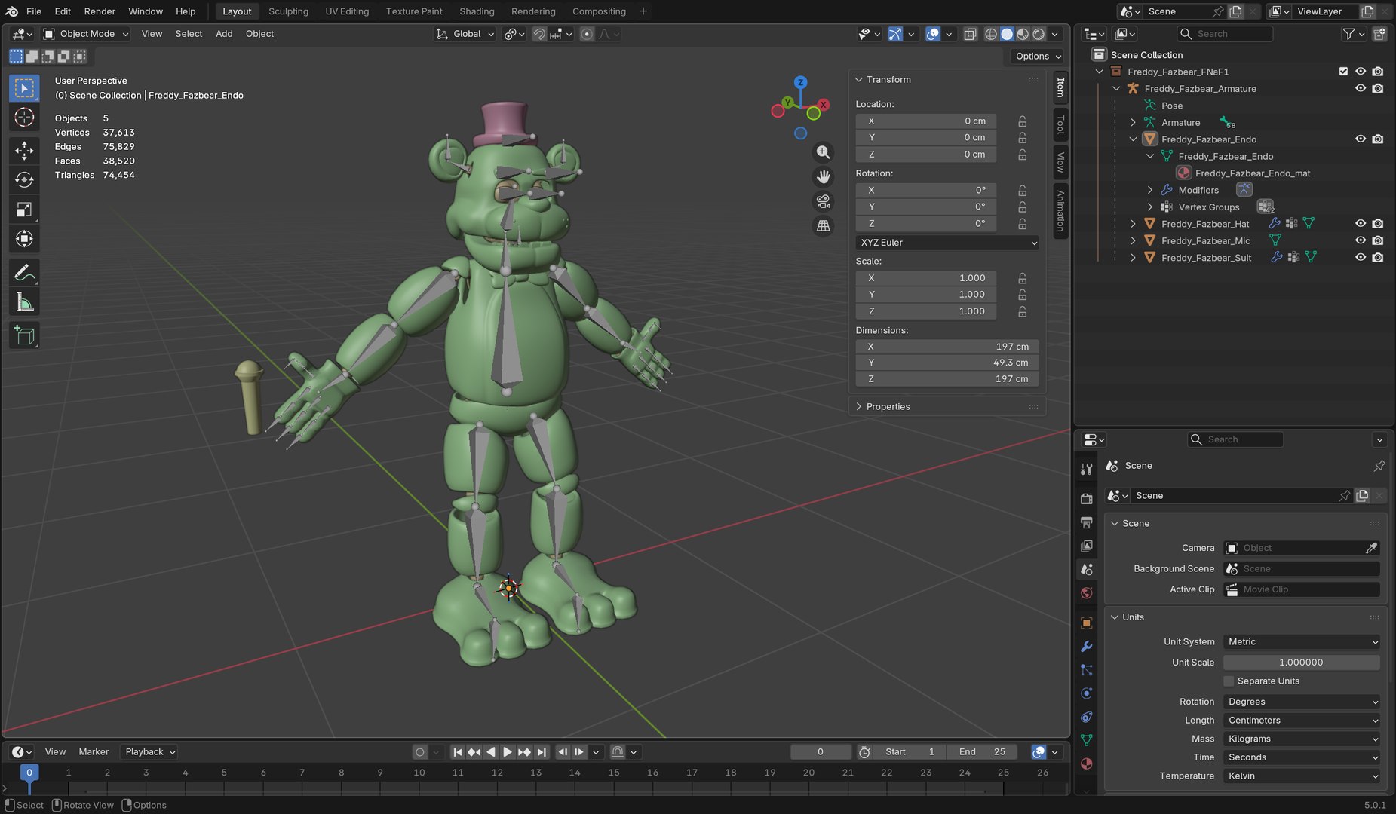Switch to rendered viewport shading
The image size is (1396, 814).
[x=1039, y=34]
